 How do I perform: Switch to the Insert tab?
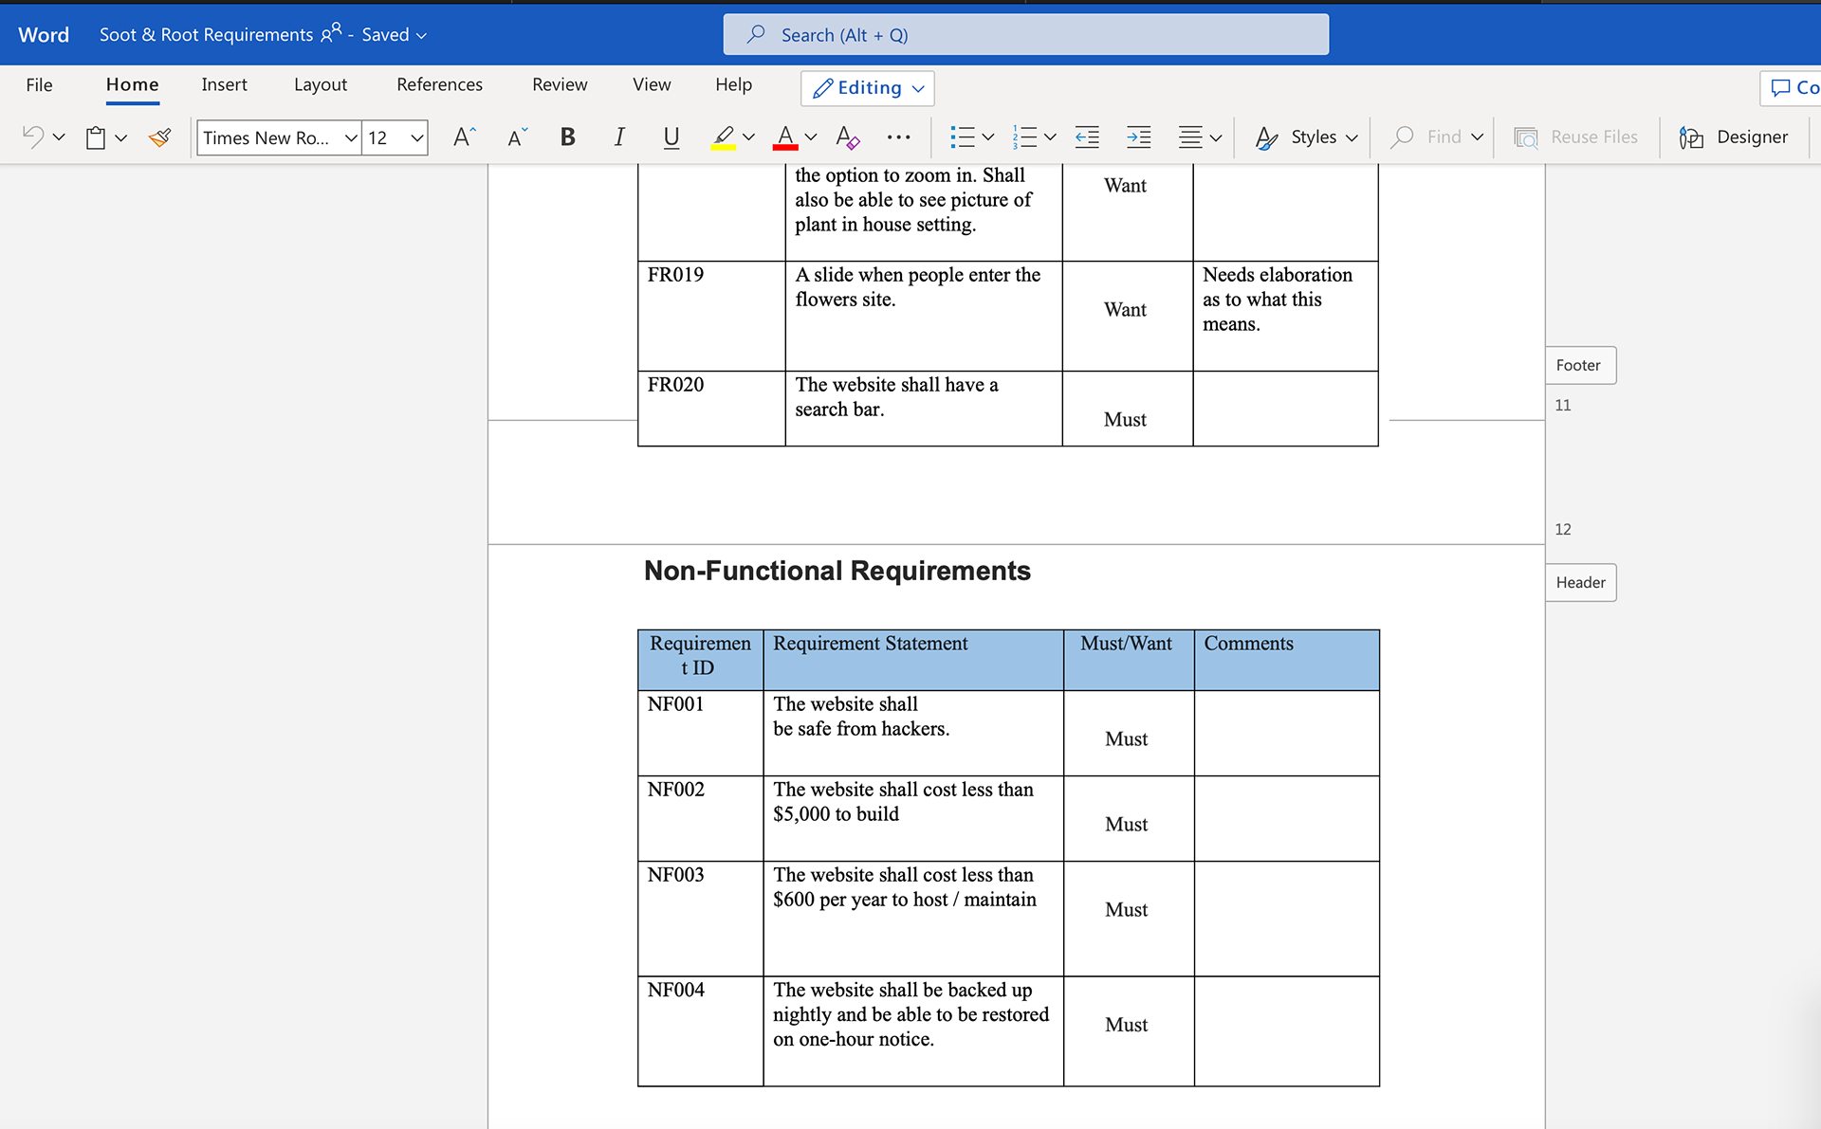pyautogui.click(x=224, y=84)
